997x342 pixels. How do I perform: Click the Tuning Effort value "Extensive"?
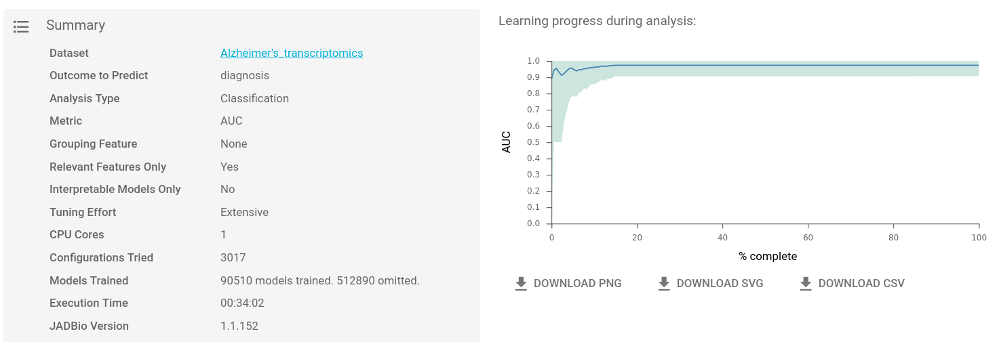click(x=244, y=212)
